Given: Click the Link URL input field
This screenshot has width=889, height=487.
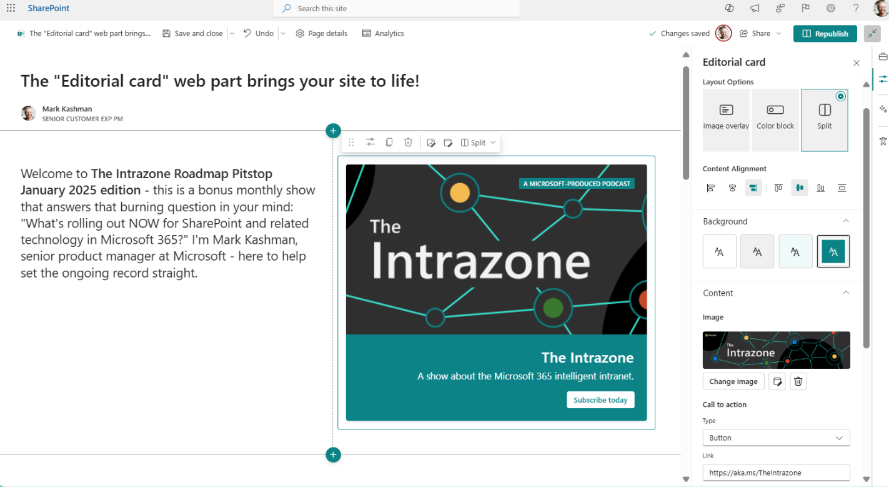Looking at the screenshot, I should pyautogui.click(x=776, y=473).
